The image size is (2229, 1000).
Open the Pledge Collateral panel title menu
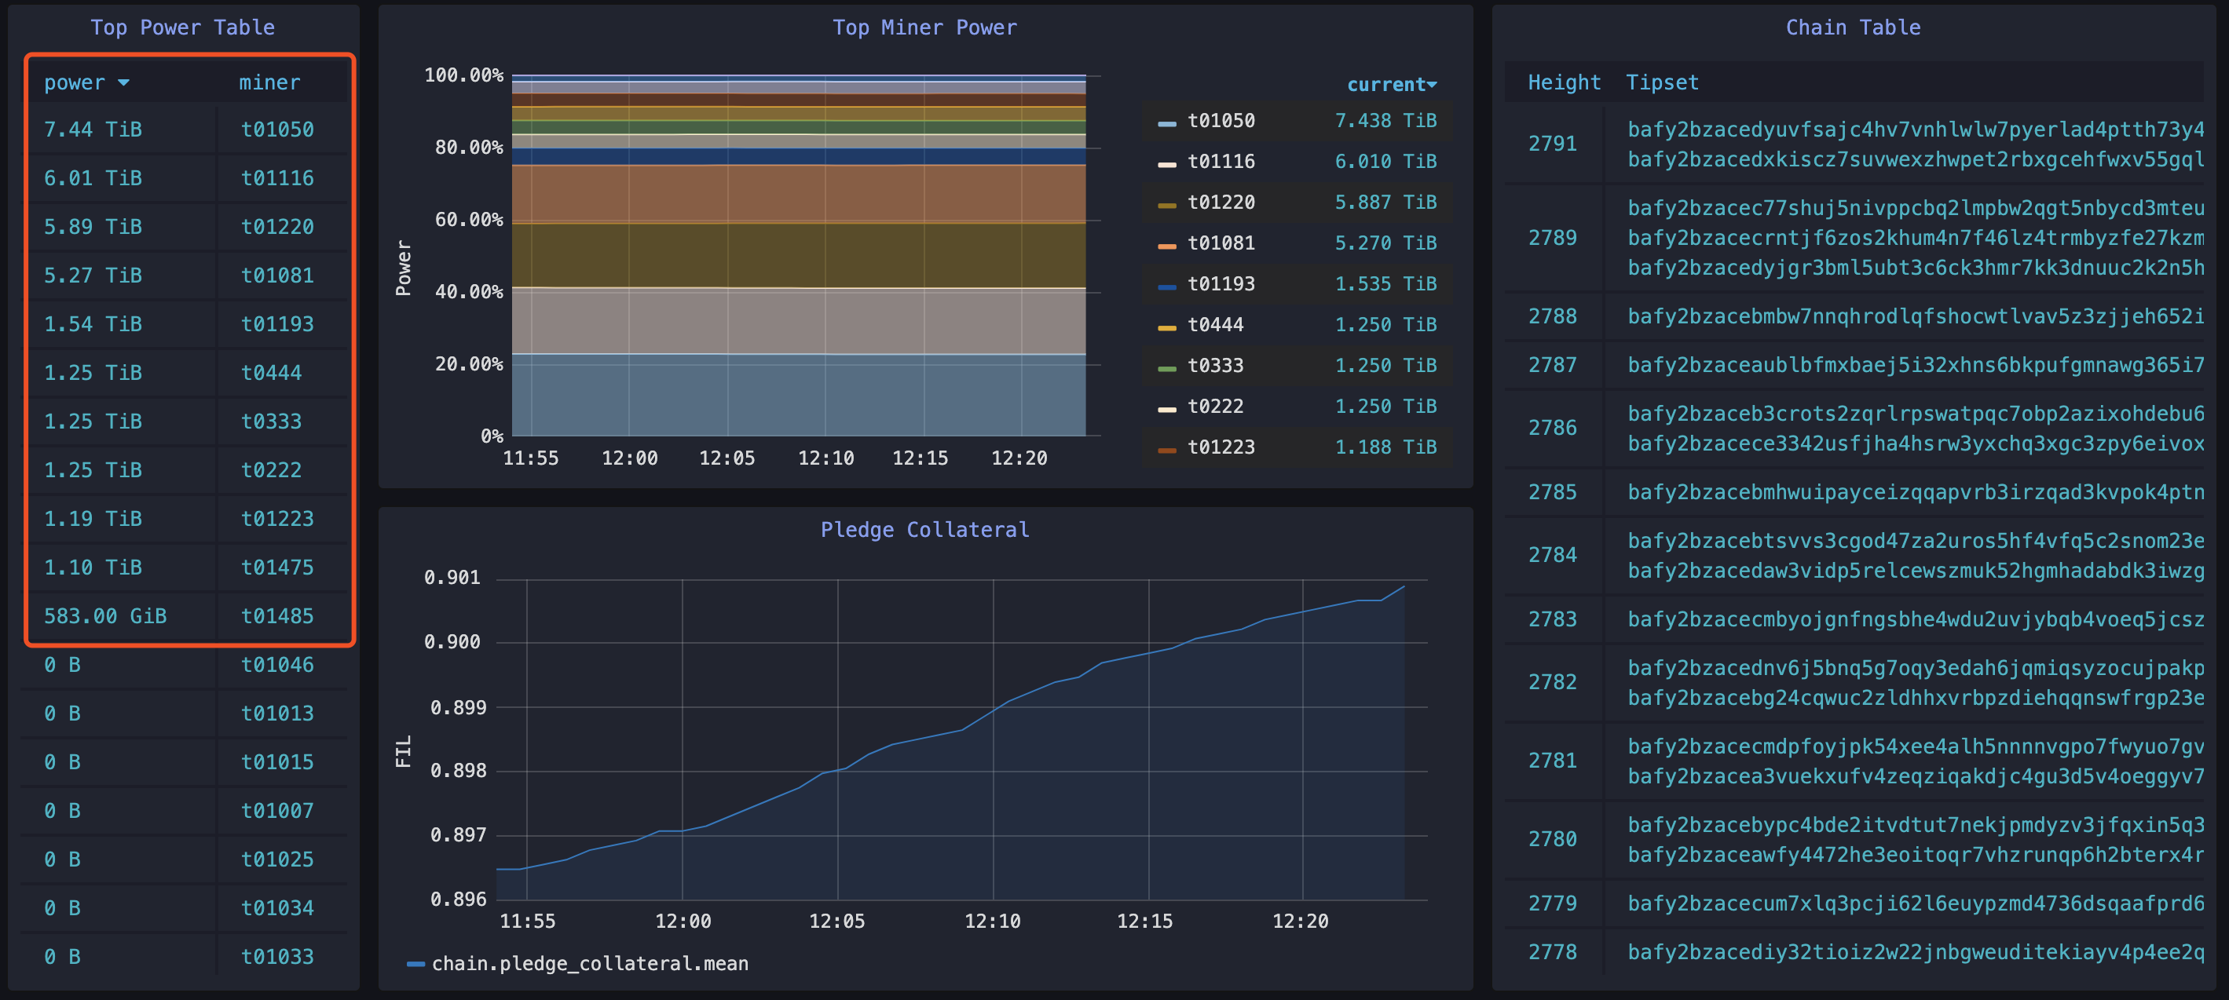tap(924, 529)
